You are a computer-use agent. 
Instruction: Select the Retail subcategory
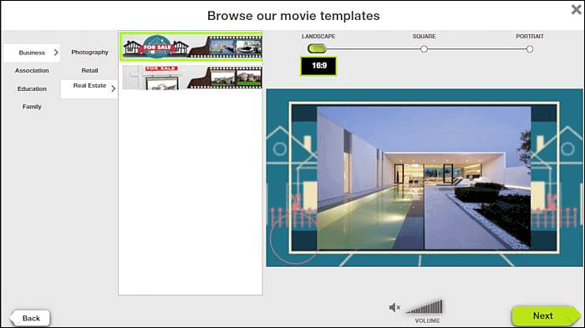tap(89, 70)
